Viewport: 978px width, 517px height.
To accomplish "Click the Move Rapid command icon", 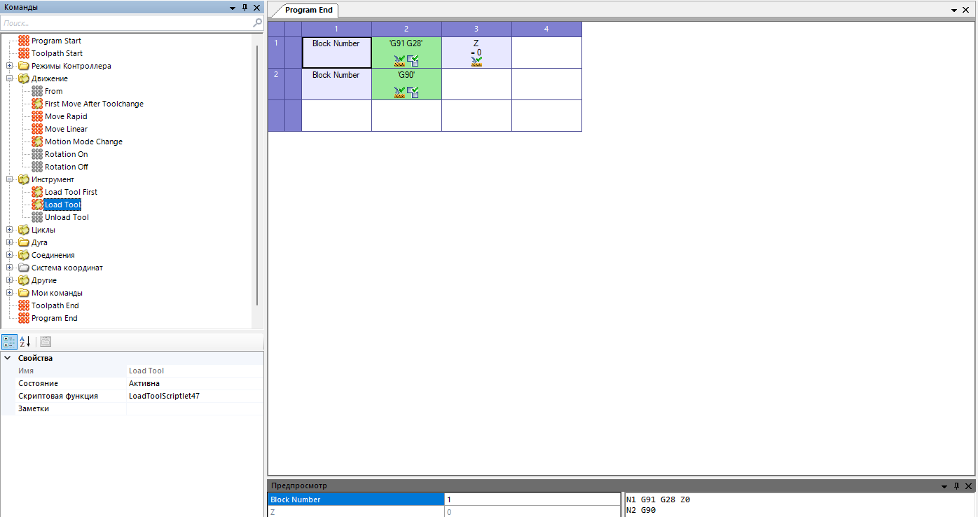I will click(x=37, y=116).
